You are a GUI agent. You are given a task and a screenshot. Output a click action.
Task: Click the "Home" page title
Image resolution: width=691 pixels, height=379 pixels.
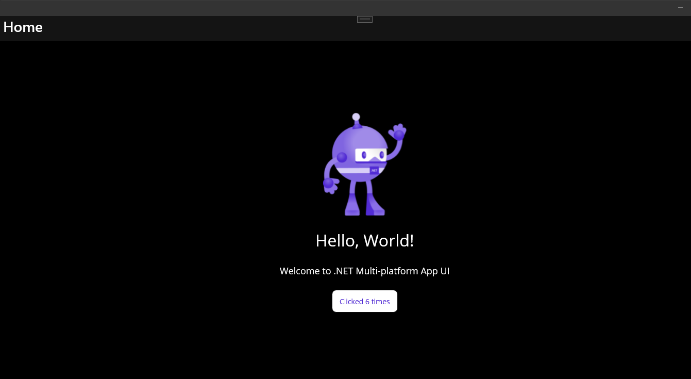(23, 27)
